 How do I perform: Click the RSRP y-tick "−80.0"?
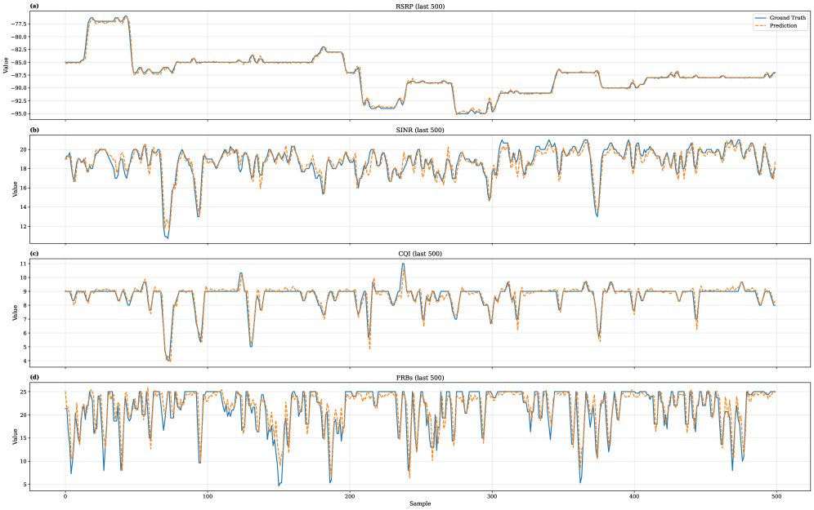click(18, 37)
